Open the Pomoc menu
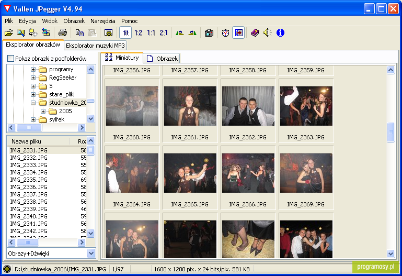402x276 pixels. click(x=130, y=21)
